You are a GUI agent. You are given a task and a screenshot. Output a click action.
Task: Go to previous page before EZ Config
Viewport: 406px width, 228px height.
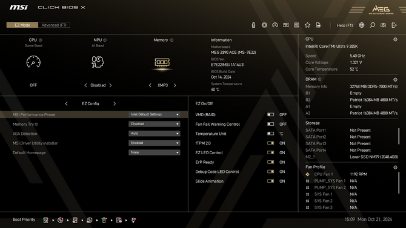[x=66, y=103]
